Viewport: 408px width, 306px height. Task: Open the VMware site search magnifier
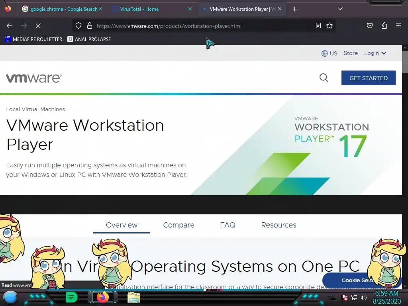(324, 78)
